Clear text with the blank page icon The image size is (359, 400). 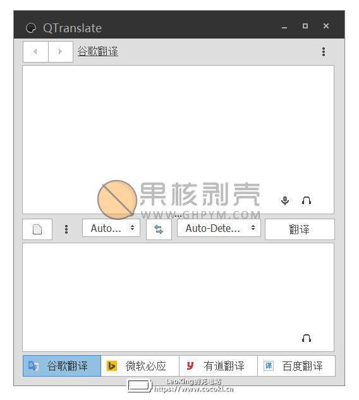tap(37, 229)
